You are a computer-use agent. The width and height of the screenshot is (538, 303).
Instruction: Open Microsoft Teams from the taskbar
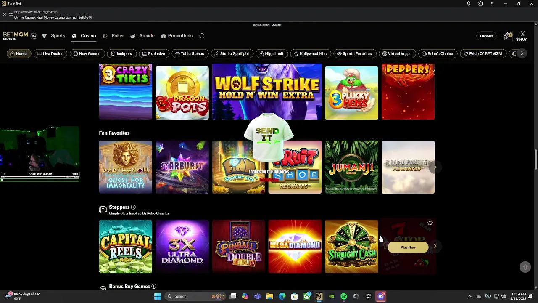click(257, 296)
